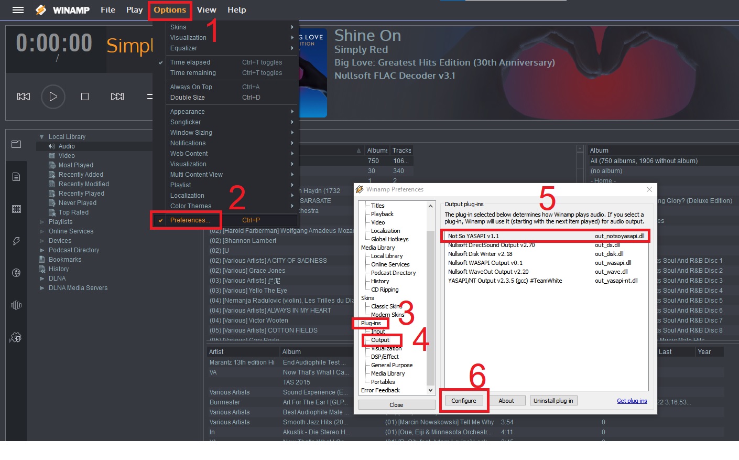739x460 pixels.
Task: Toggle Time remaining display option
Action: [226, 73]
